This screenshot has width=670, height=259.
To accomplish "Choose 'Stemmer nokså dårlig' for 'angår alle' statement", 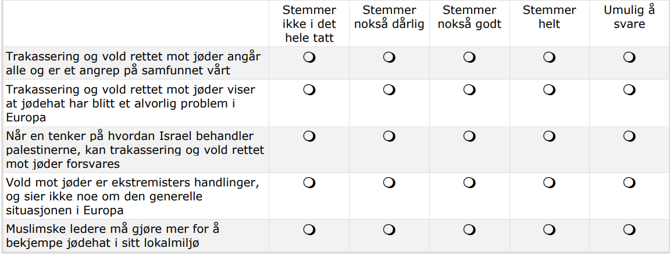I will tap(389, 57).
